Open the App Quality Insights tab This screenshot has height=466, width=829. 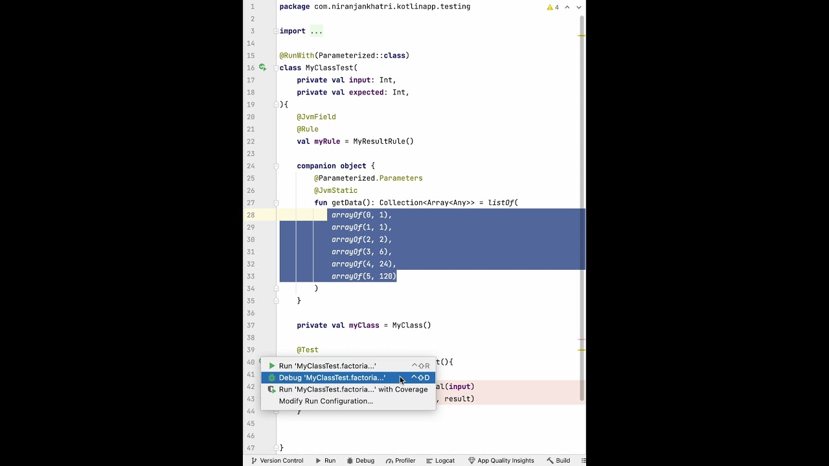(x=501, y=461)
